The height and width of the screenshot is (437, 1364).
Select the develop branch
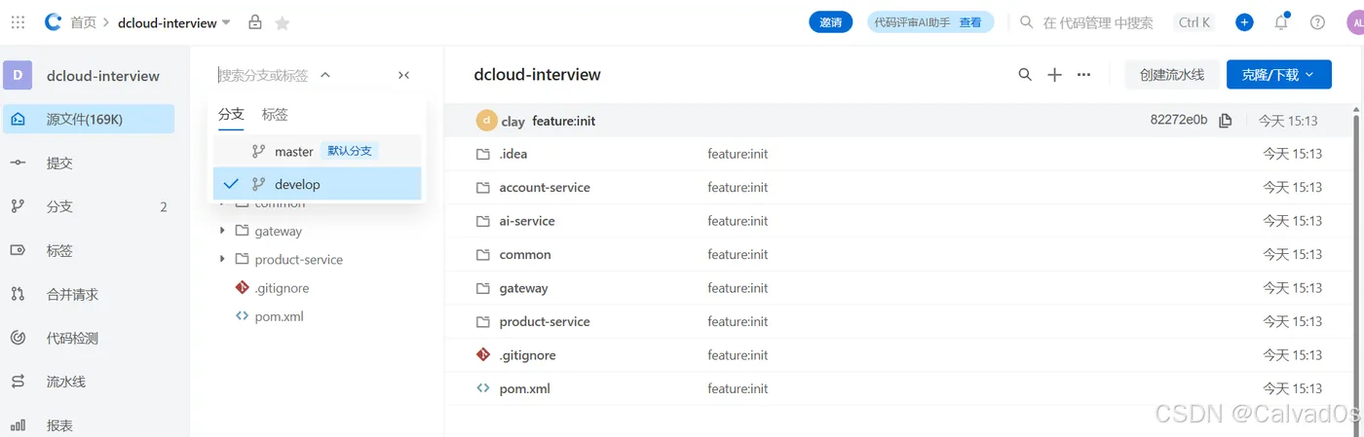297,184
